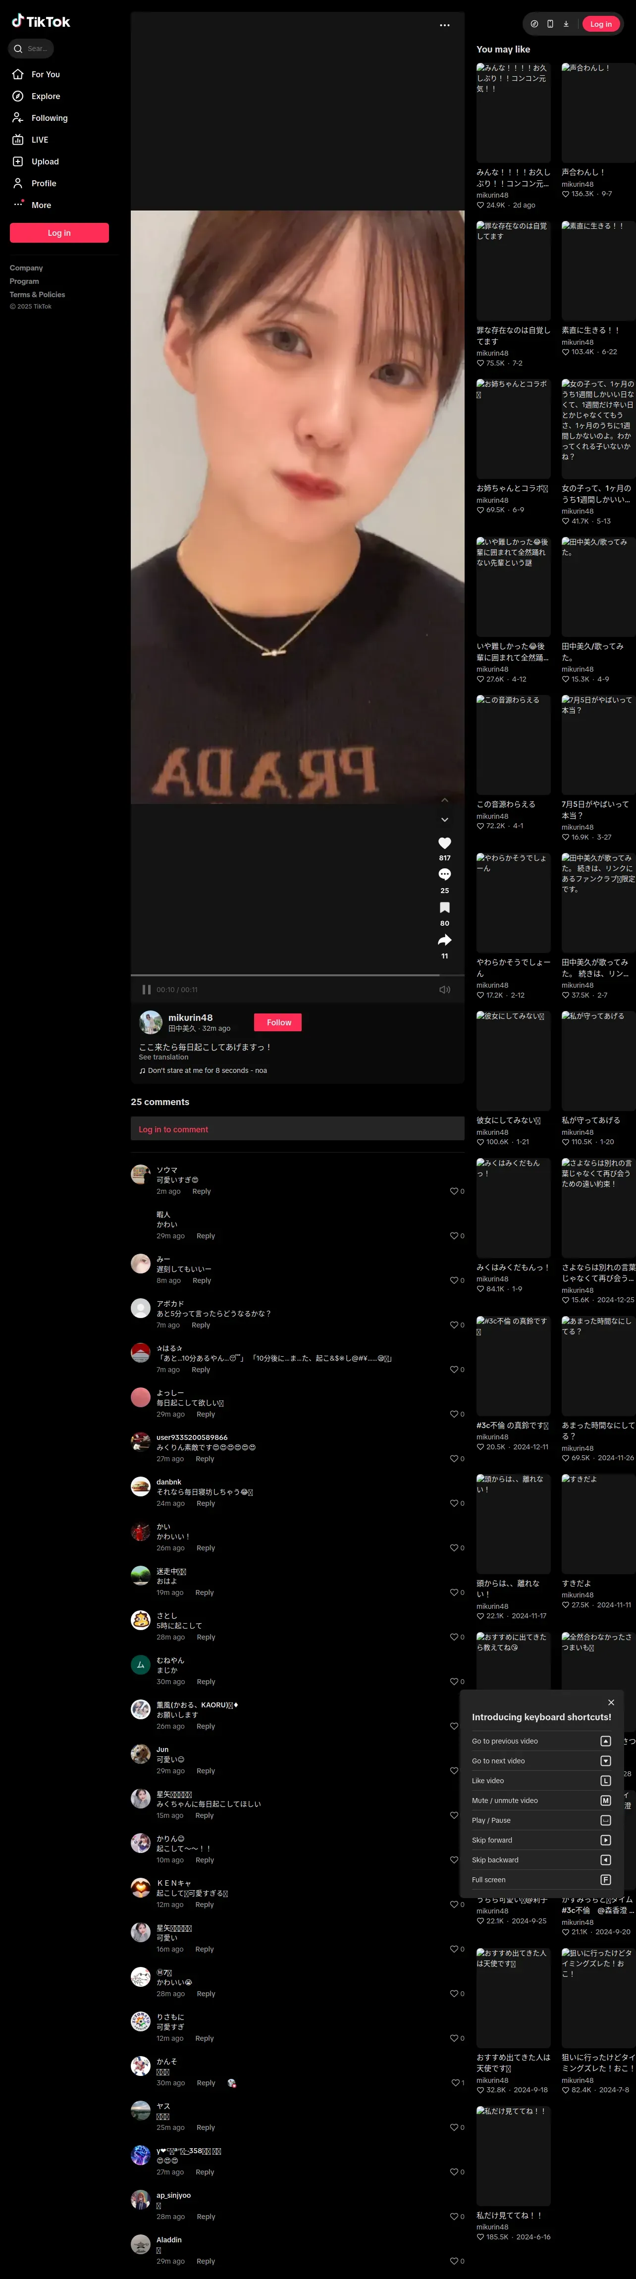Go to previous video with up chevron
This screenshot has width=636, height=2279.
445,800
